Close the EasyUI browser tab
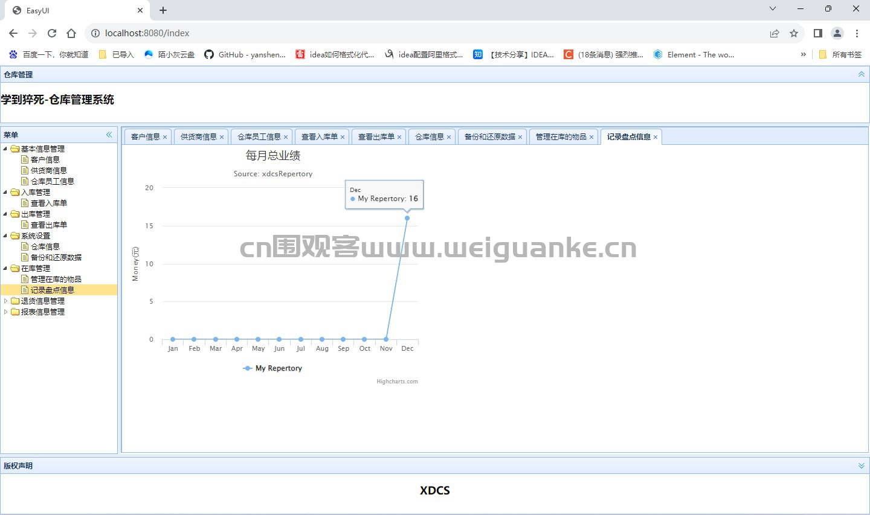This screenshot has width=870, height=515. tap(140, 10)
